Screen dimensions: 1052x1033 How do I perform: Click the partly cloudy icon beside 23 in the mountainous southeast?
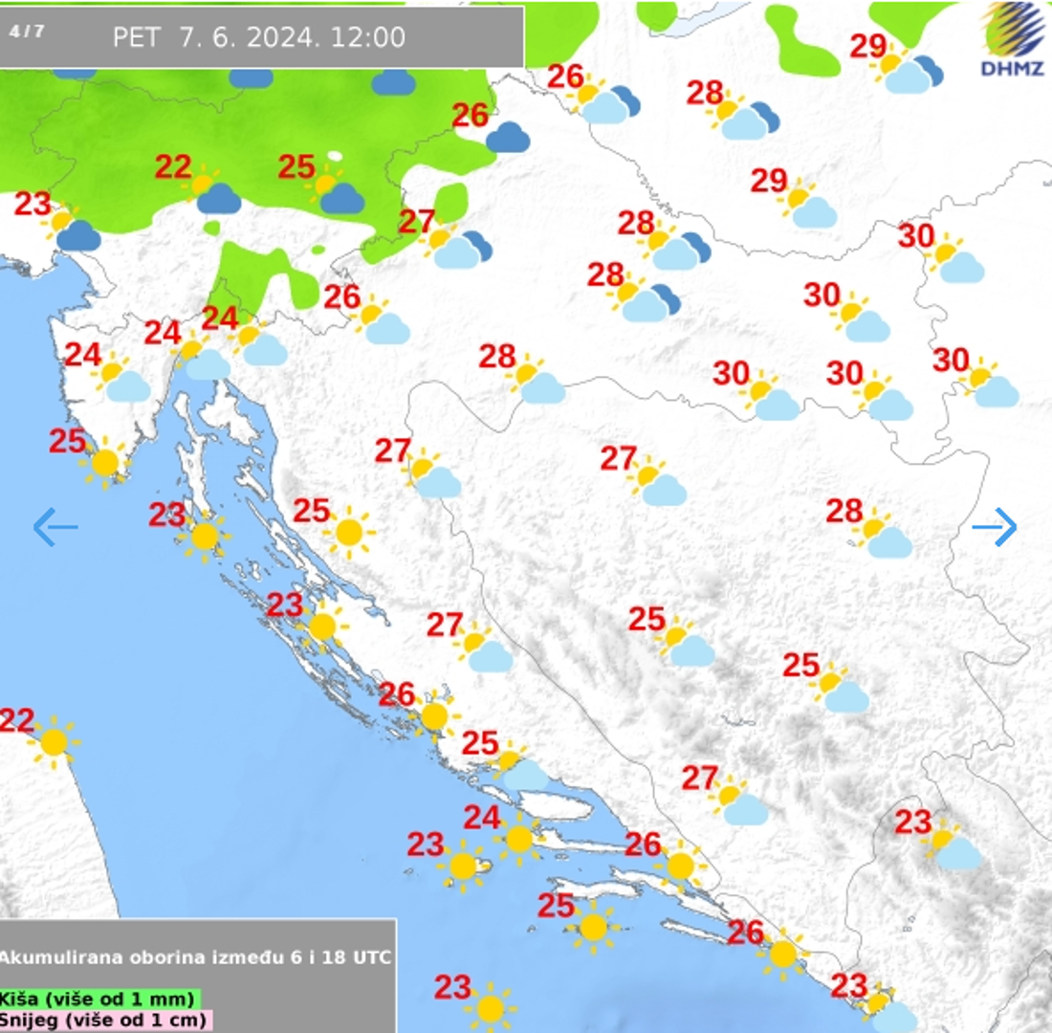point(954,848)
